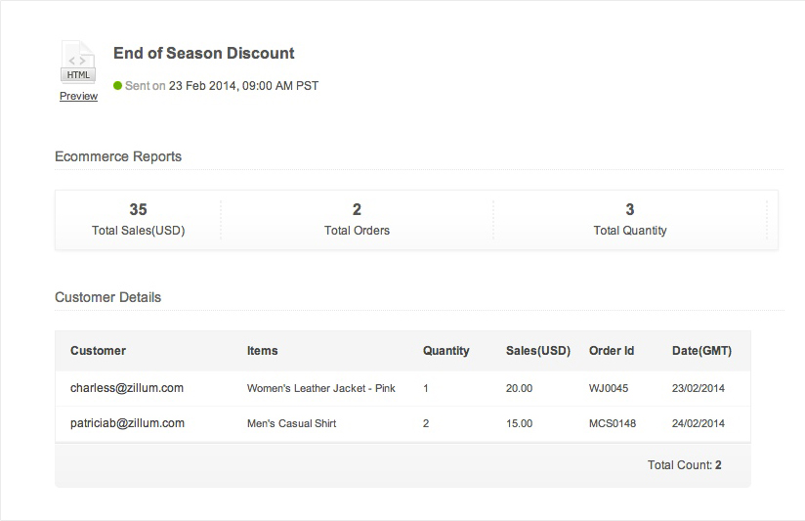Select the Total Quantity summary box

coord(630,220)
